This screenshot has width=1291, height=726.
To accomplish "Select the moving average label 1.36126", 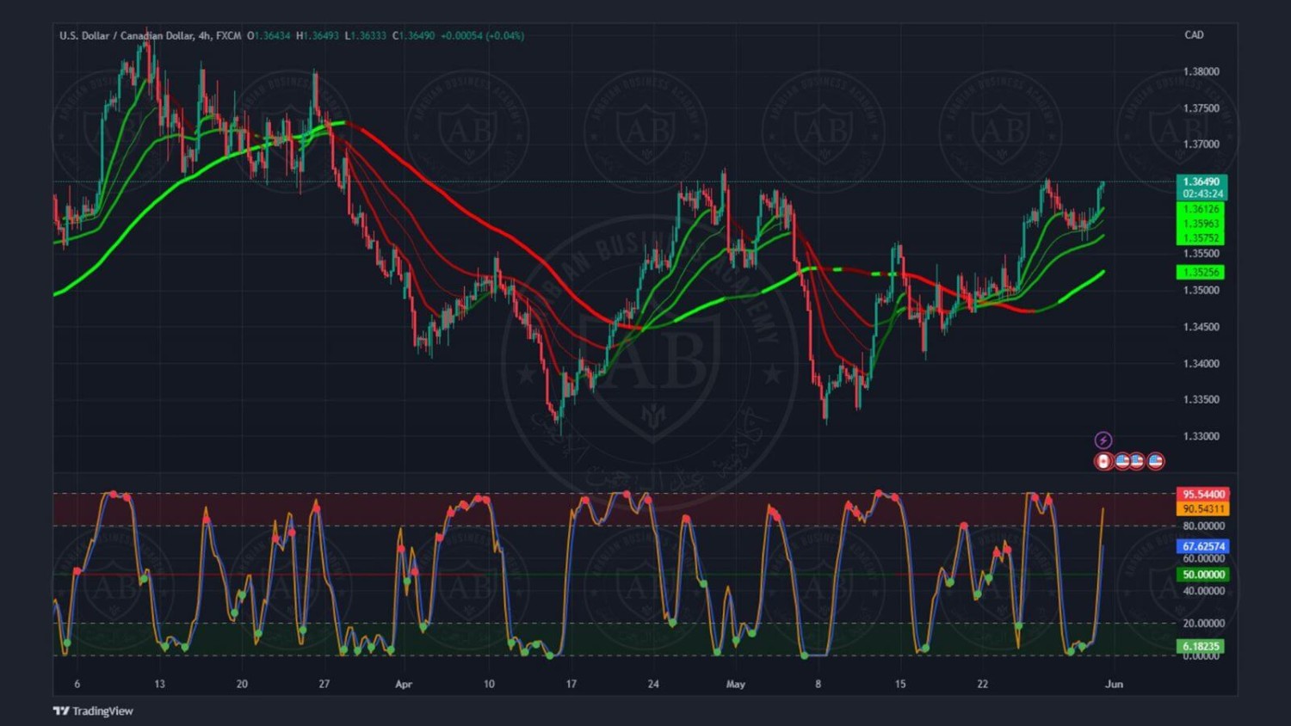I will click(x=1201, y=209).
